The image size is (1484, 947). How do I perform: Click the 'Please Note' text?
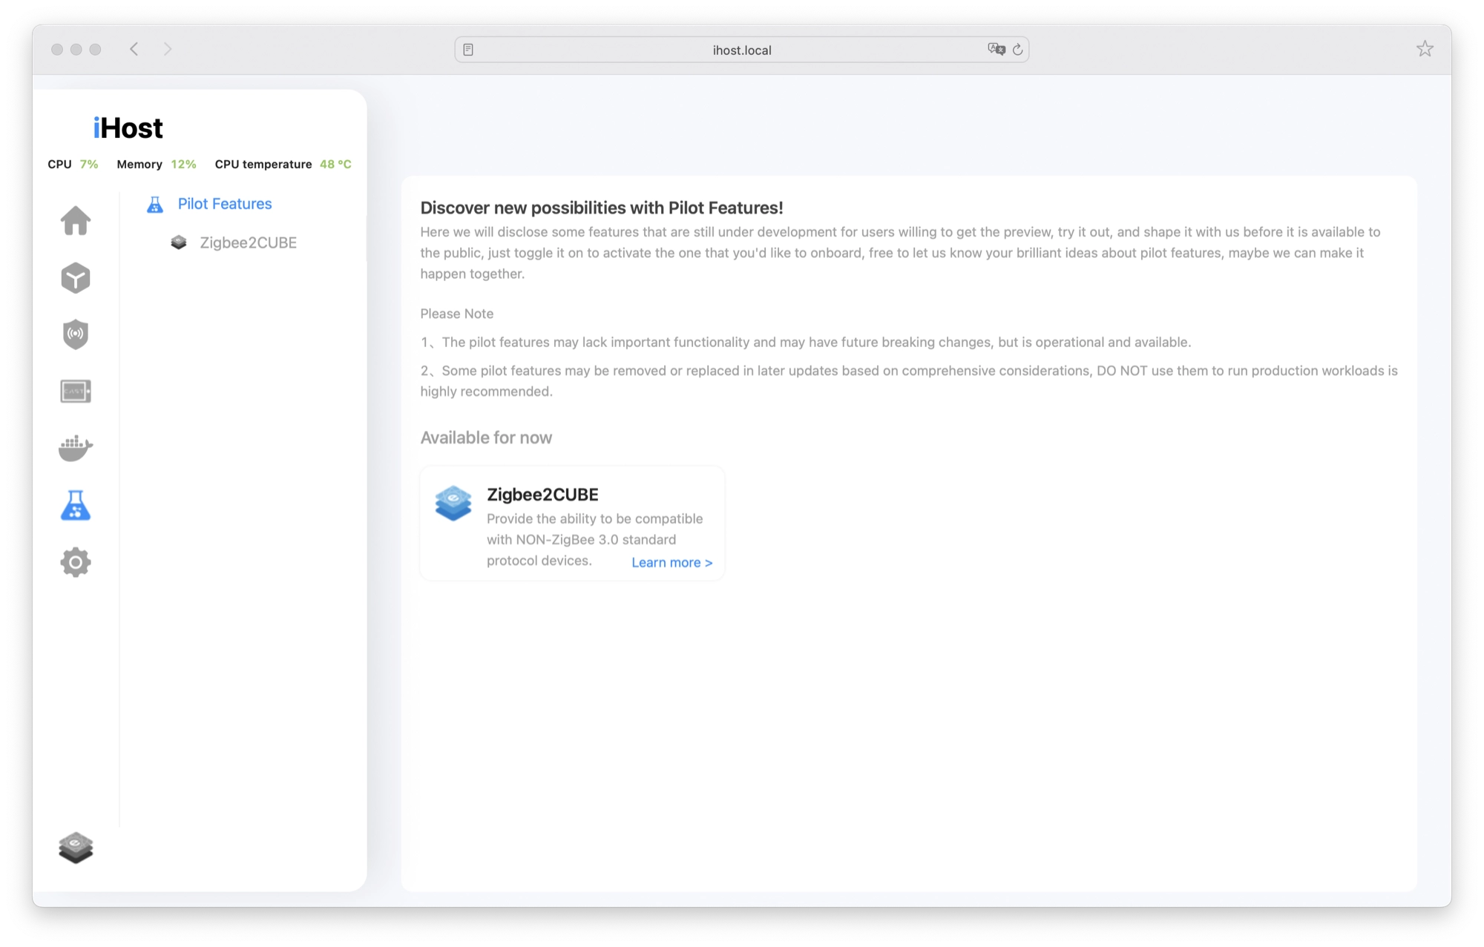pos(457,314)
